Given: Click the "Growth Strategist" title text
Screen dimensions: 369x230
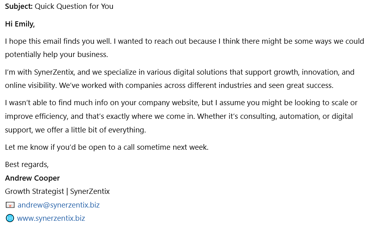Looking at the screenshot, I should [x=34, y=191].
